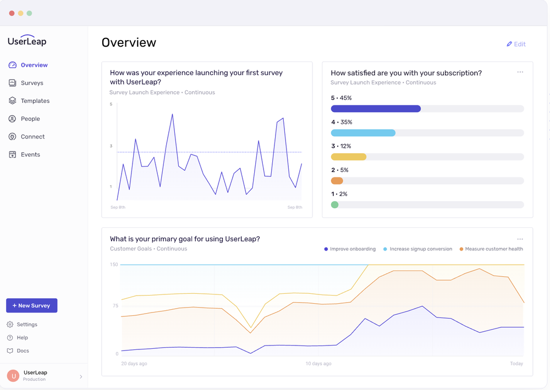Click the Templates layers icon
The image size is (550, 390).
12,101
